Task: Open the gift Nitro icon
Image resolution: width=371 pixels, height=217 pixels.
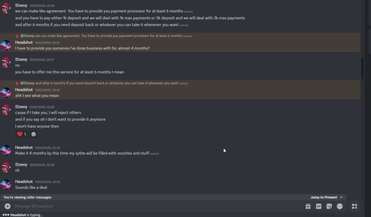Action: [x=308, y=206]
